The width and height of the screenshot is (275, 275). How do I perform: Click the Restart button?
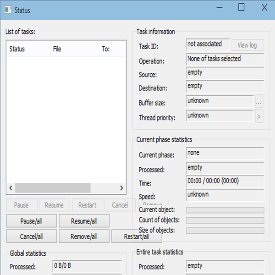pyautogui.click(x=88, y=205)
